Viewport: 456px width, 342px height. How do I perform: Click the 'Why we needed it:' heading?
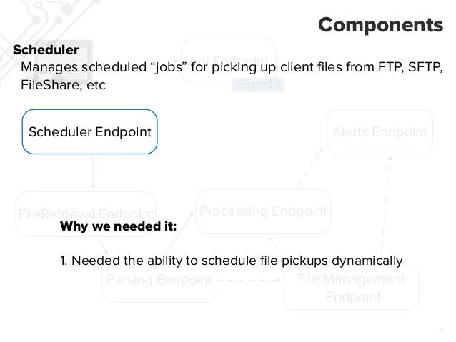(119, 227)
